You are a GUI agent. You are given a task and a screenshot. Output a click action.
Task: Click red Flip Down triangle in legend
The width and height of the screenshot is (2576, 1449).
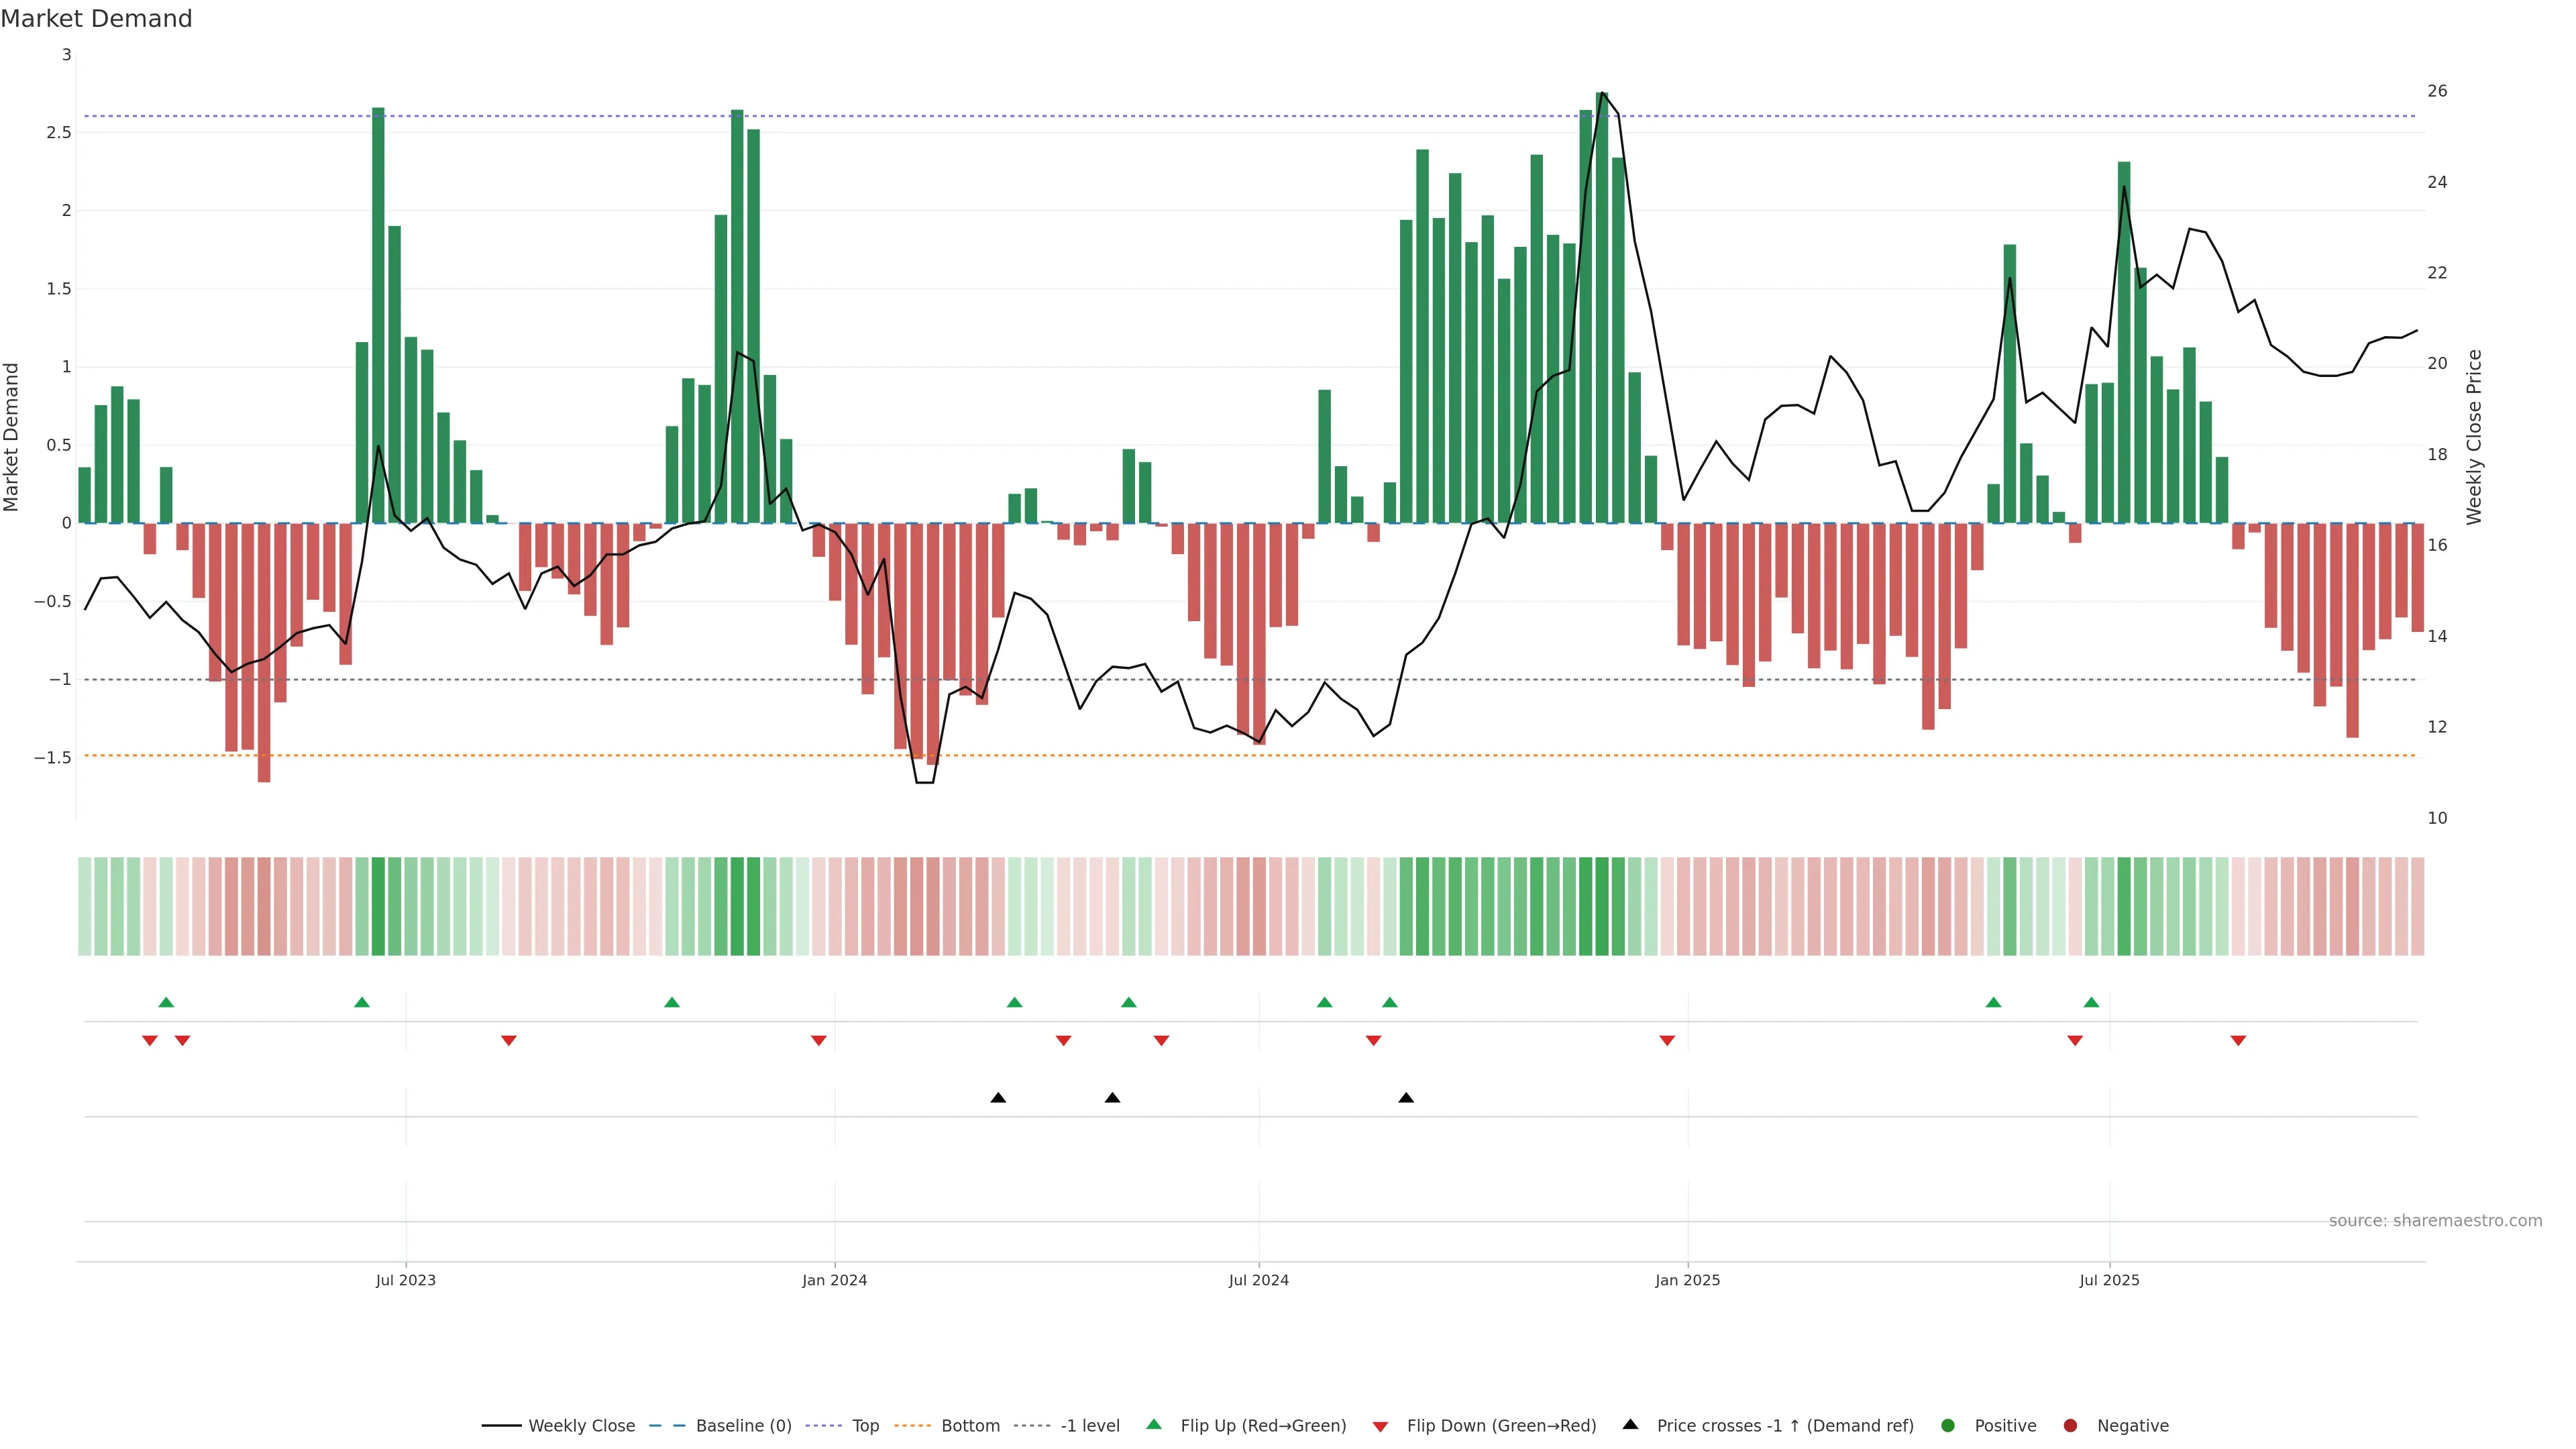click(1380, 1427)
